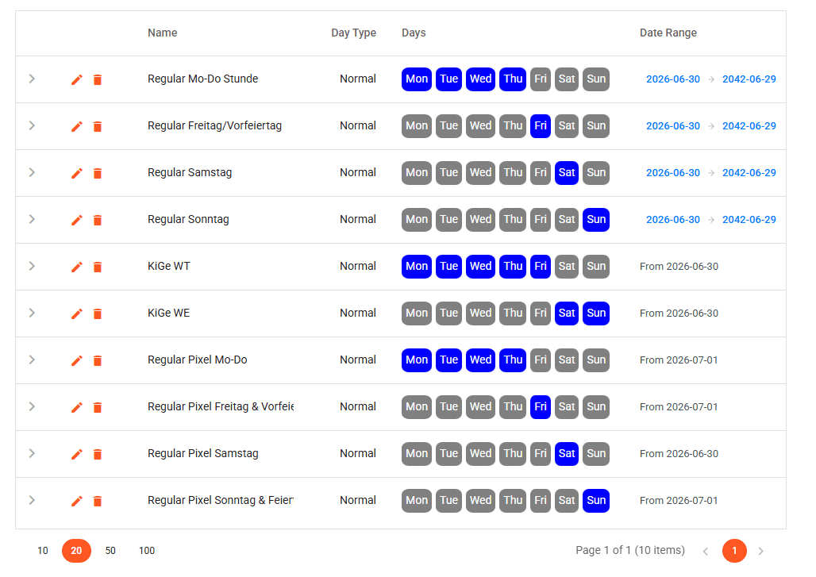Click the 'KiGe WE' name cell

(168, 313)
